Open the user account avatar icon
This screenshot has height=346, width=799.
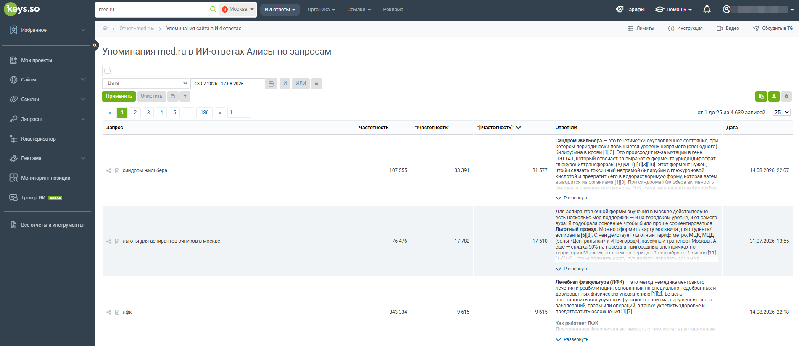click(x=727, y=9)
